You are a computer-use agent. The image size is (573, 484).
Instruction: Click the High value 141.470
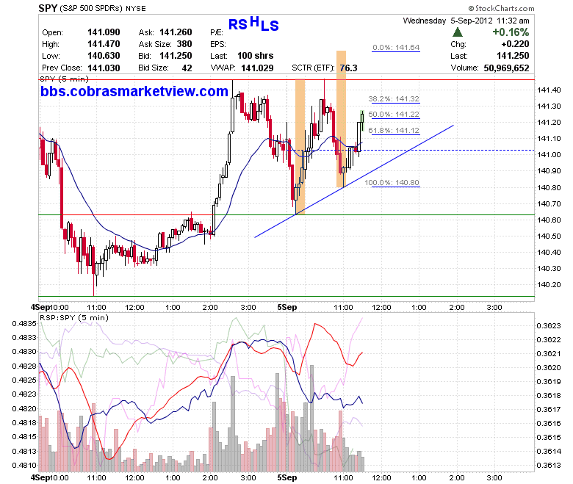104,44
